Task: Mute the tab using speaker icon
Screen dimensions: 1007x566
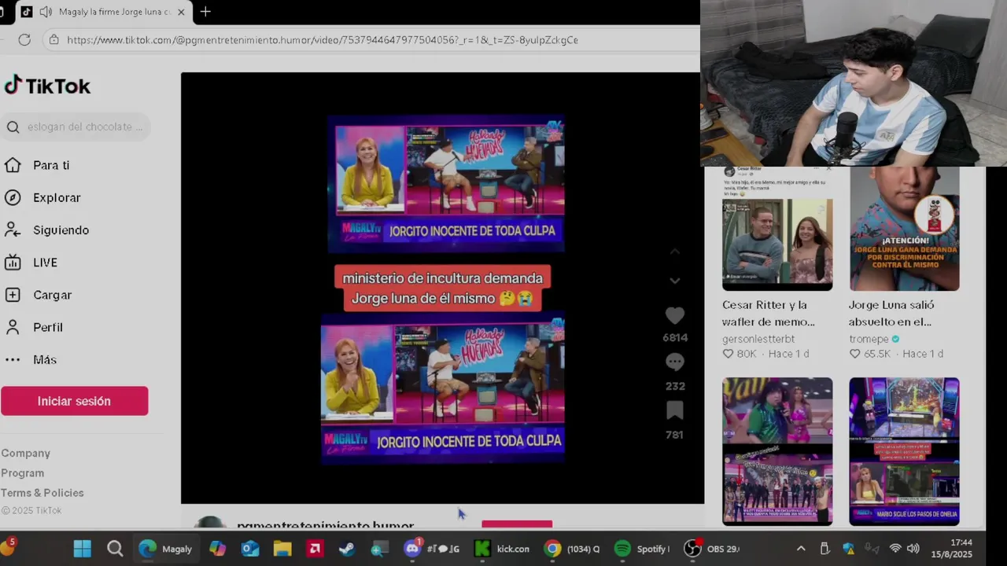Action: (46, 12)
